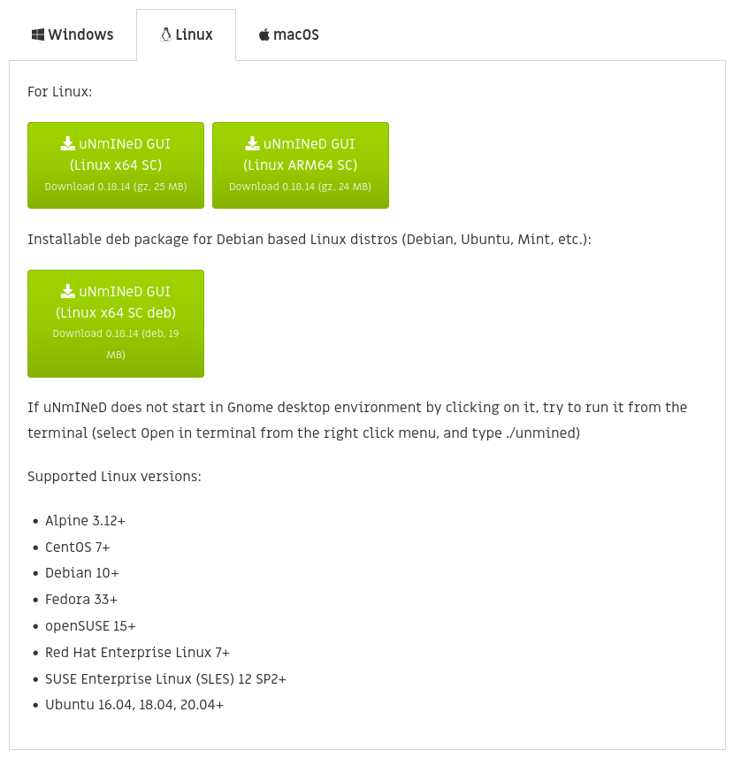Click the 'Alpine 3.12+' list item
Screen dimensions: 734x758
[85, 521]
